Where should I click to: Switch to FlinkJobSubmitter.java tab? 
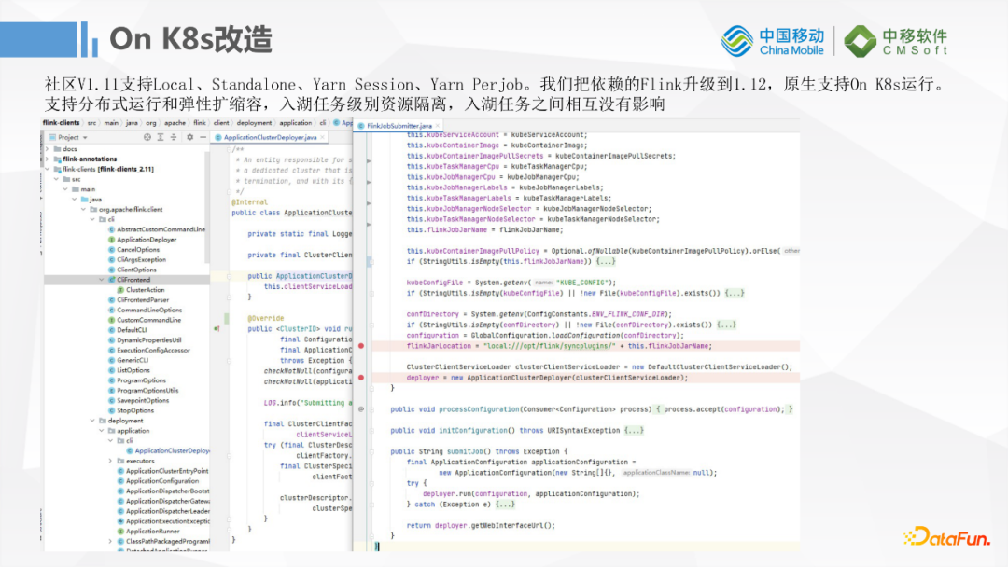(x=399, y=126)
